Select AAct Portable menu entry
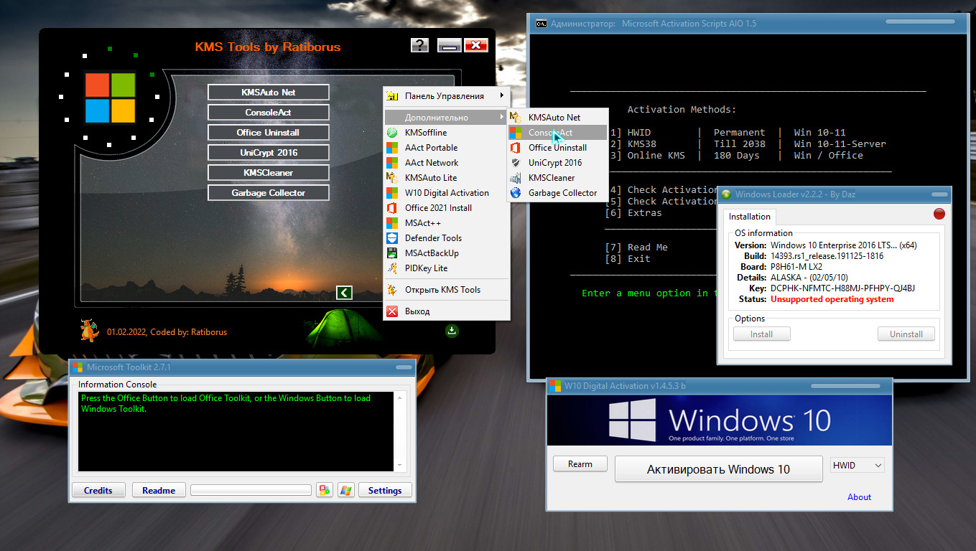The image size is (976, 551). [446, 148]
